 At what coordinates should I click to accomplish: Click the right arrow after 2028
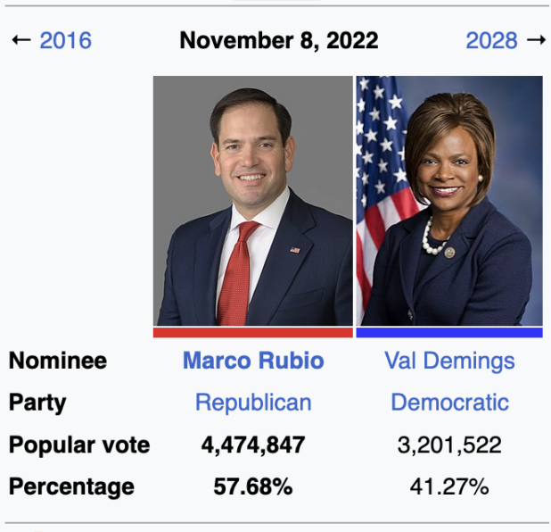535,40
